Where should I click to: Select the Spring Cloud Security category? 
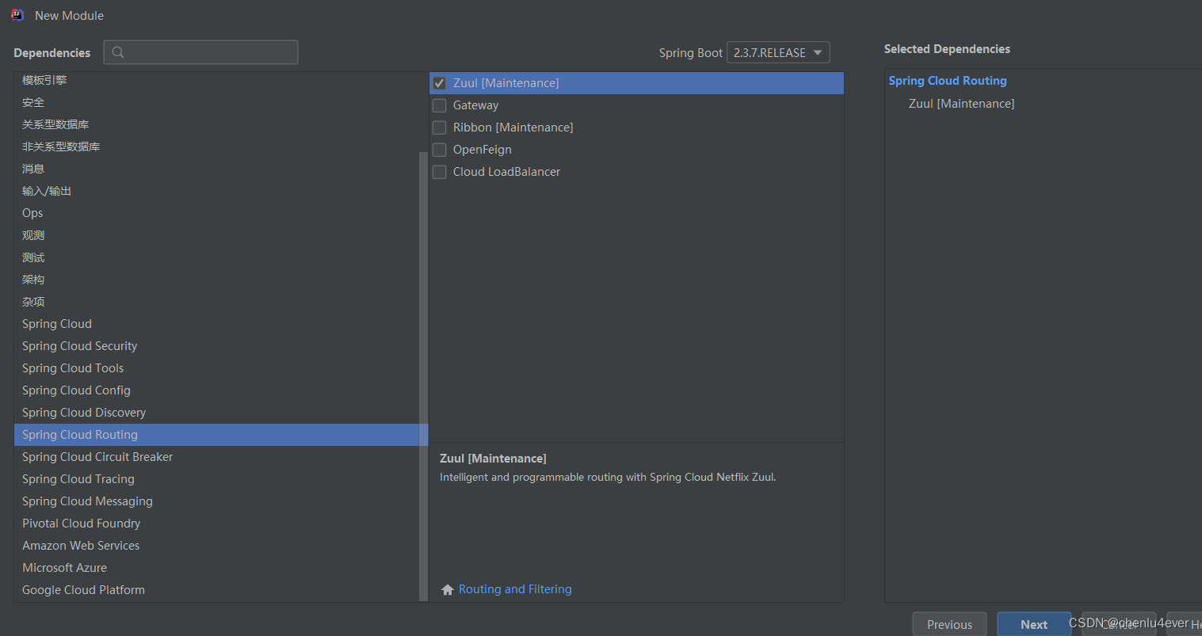tap(79, 345)
